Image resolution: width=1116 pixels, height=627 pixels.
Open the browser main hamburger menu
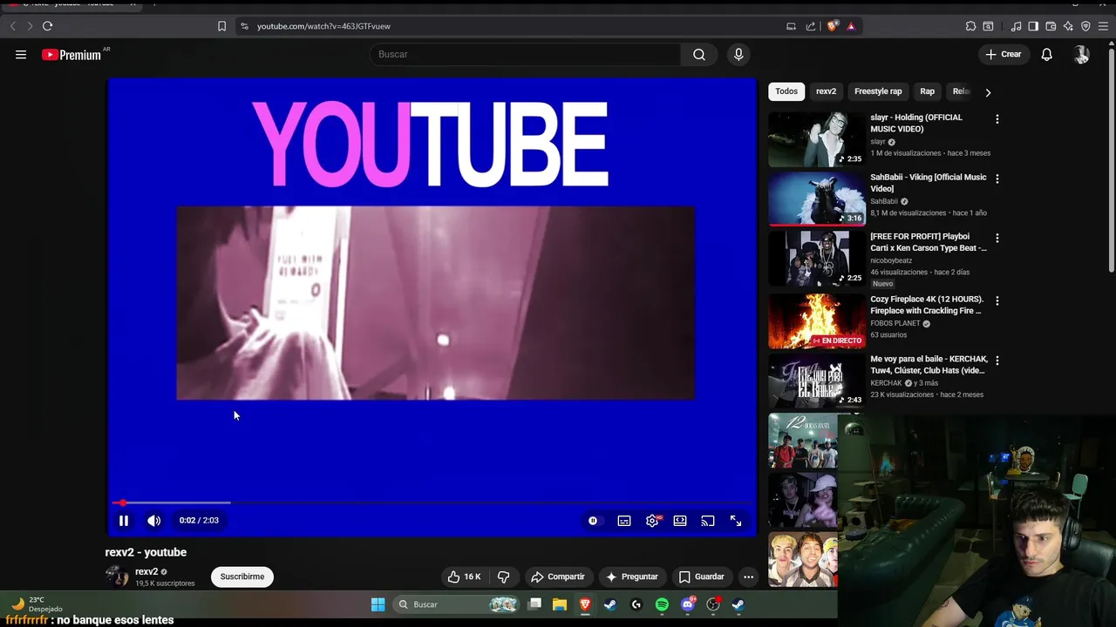[x=1103, y=26]
